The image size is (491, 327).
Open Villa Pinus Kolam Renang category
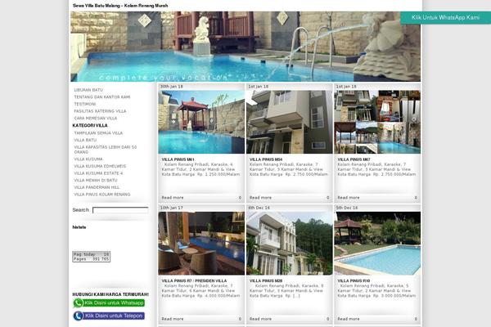102,195
